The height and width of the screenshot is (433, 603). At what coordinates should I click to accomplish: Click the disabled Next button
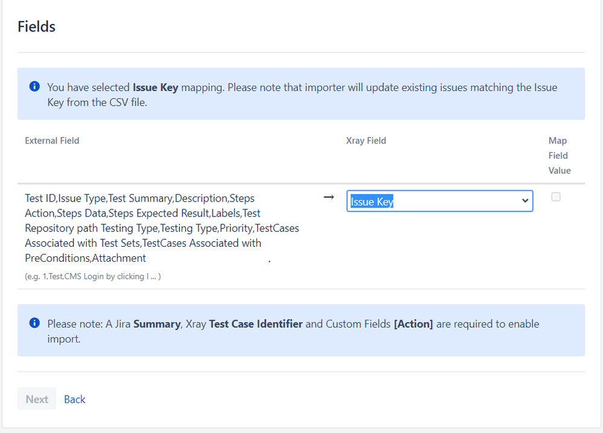[x=37, y=399]
